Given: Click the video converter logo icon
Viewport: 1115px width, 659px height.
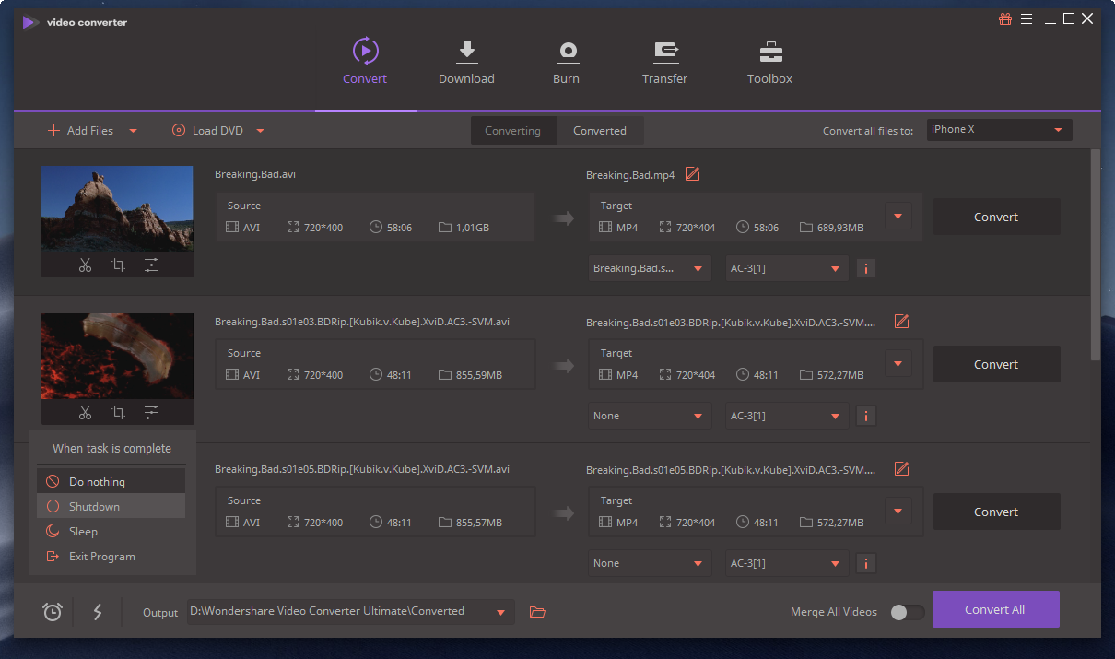Looking at the screenshot, I should point(31,22).
